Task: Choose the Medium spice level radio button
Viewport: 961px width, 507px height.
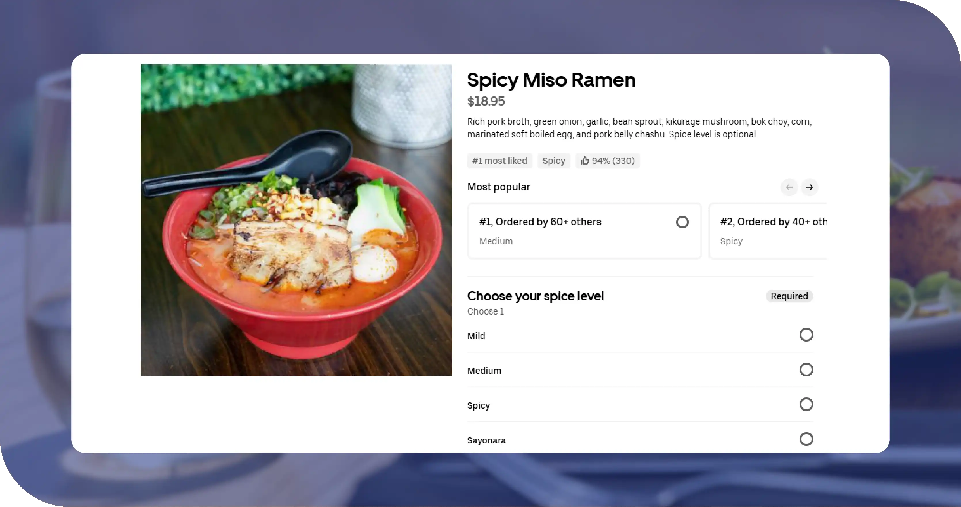Action: pyautogui.click(x=806, y=370)
